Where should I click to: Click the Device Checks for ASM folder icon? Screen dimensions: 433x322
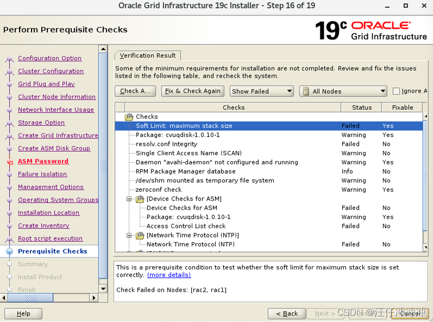140,199
